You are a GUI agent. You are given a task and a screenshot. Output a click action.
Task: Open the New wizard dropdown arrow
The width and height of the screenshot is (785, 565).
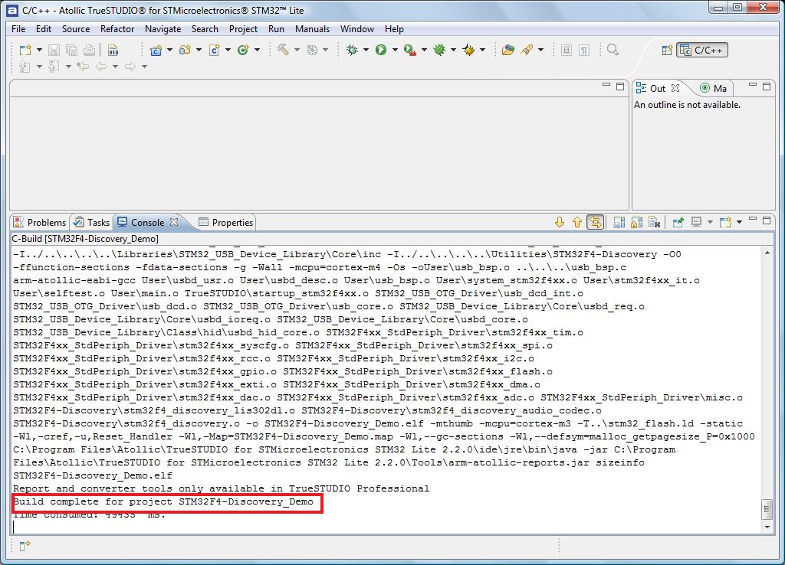coord(39,50)
